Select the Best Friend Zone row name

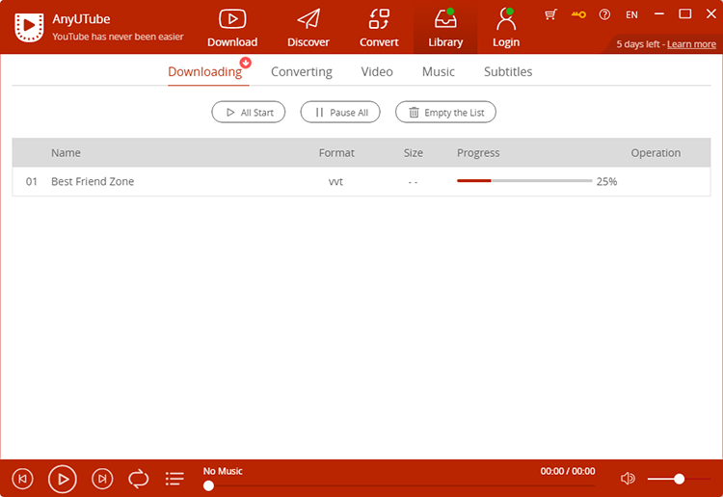[93, 181]
